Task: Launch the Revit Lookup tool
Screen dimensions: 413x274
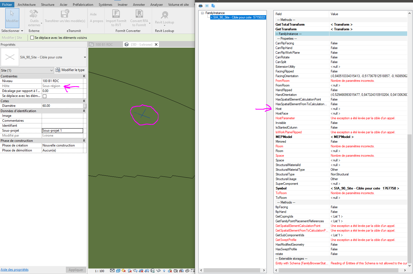Action: point(164,18)
